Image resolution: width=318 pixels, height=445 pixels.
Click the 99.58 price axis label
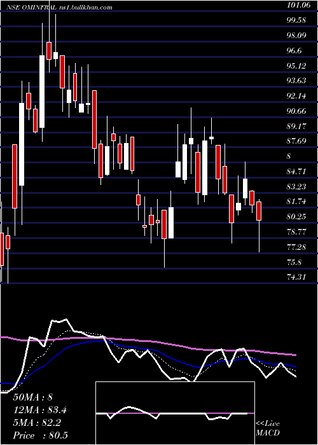(x=296, y=20)
